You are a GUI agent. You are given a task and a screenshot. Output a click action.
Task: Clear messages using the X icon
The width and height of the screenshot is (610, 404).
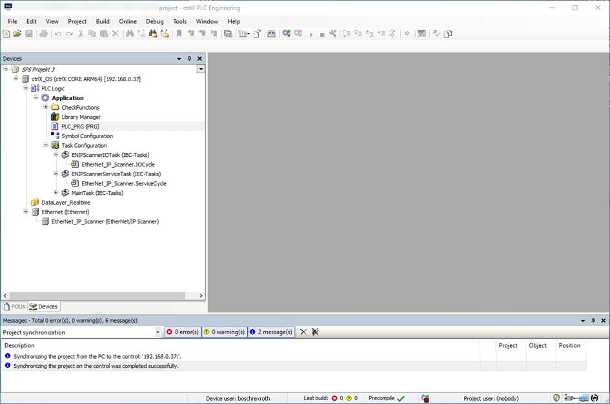303,332
